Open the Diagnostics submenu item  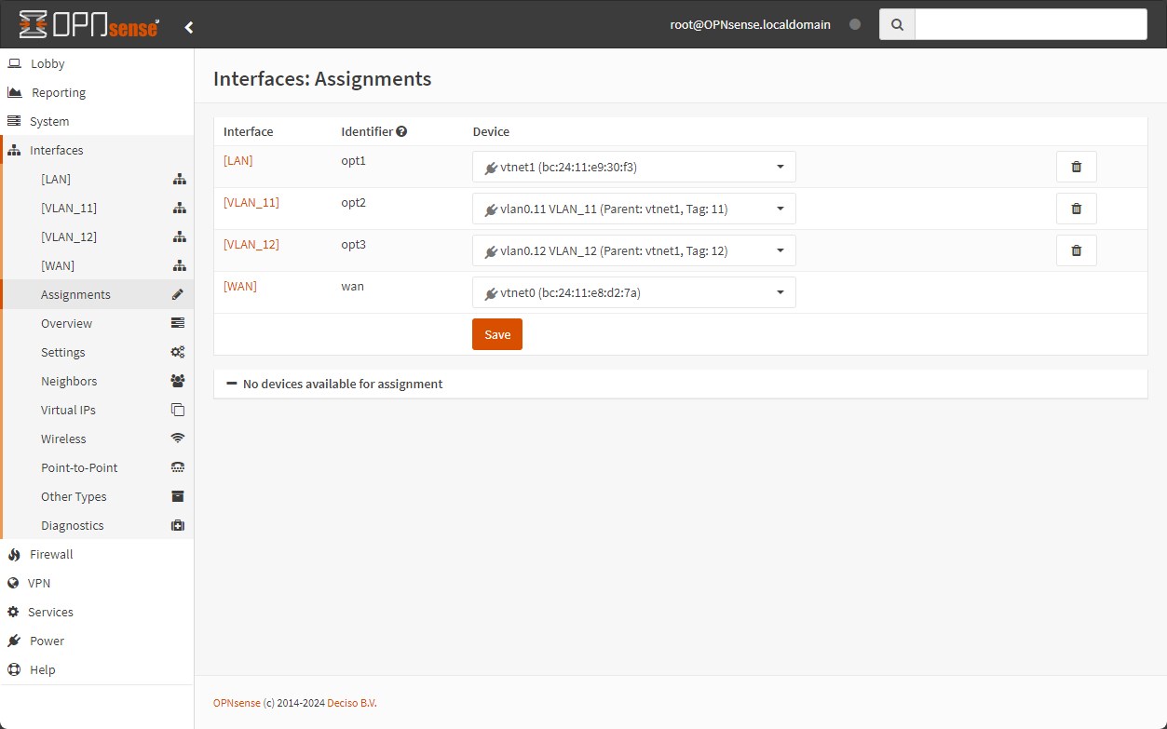[72, 525]
